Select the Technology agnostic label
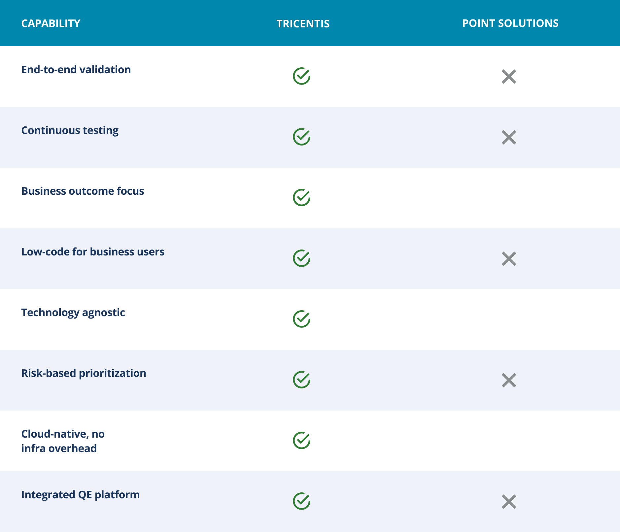 (x=73, y=313)
